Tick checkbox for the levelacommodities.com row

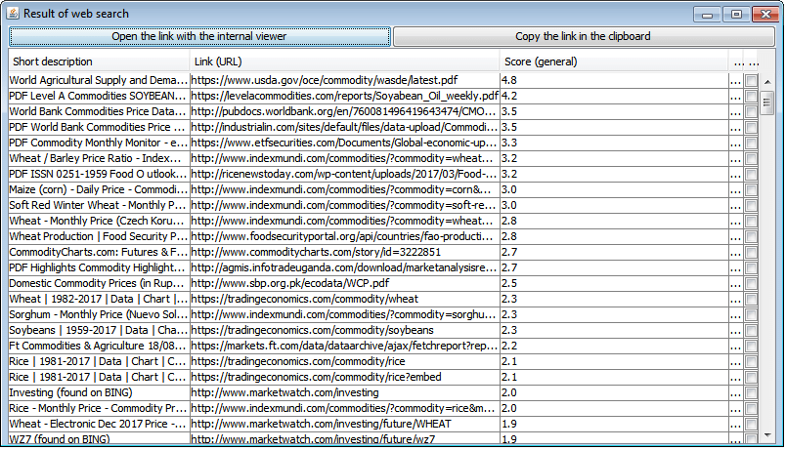(751, 96)
